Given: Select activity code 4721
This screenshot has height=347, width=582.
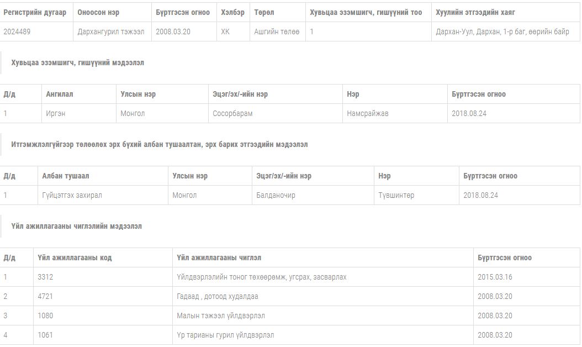Looking at the screenshot, I should tap(45, 296).
